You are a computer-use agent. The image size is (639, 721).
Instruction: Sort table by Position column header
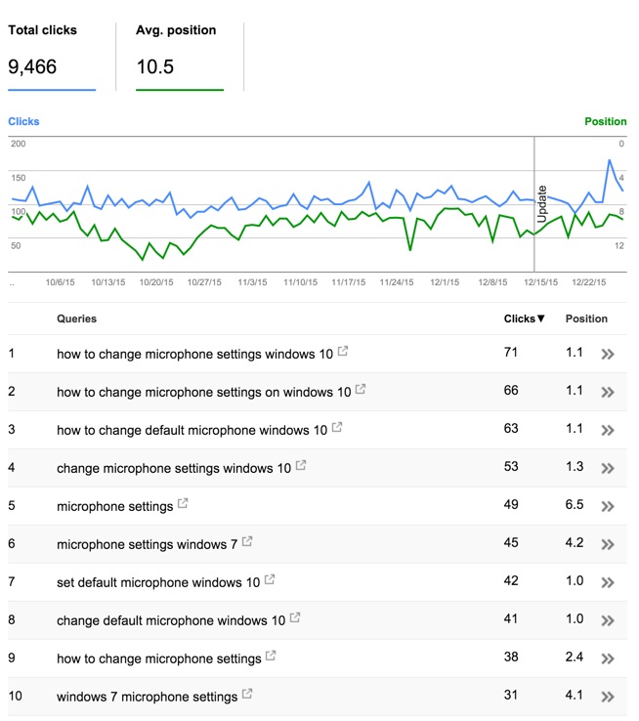point(586,318)
